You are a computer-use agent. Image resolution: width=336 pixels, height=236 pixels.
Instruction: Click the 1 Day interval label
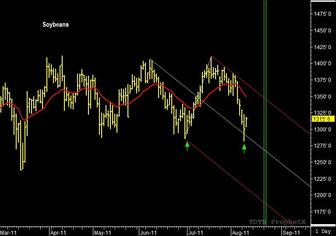pos(323,231)
